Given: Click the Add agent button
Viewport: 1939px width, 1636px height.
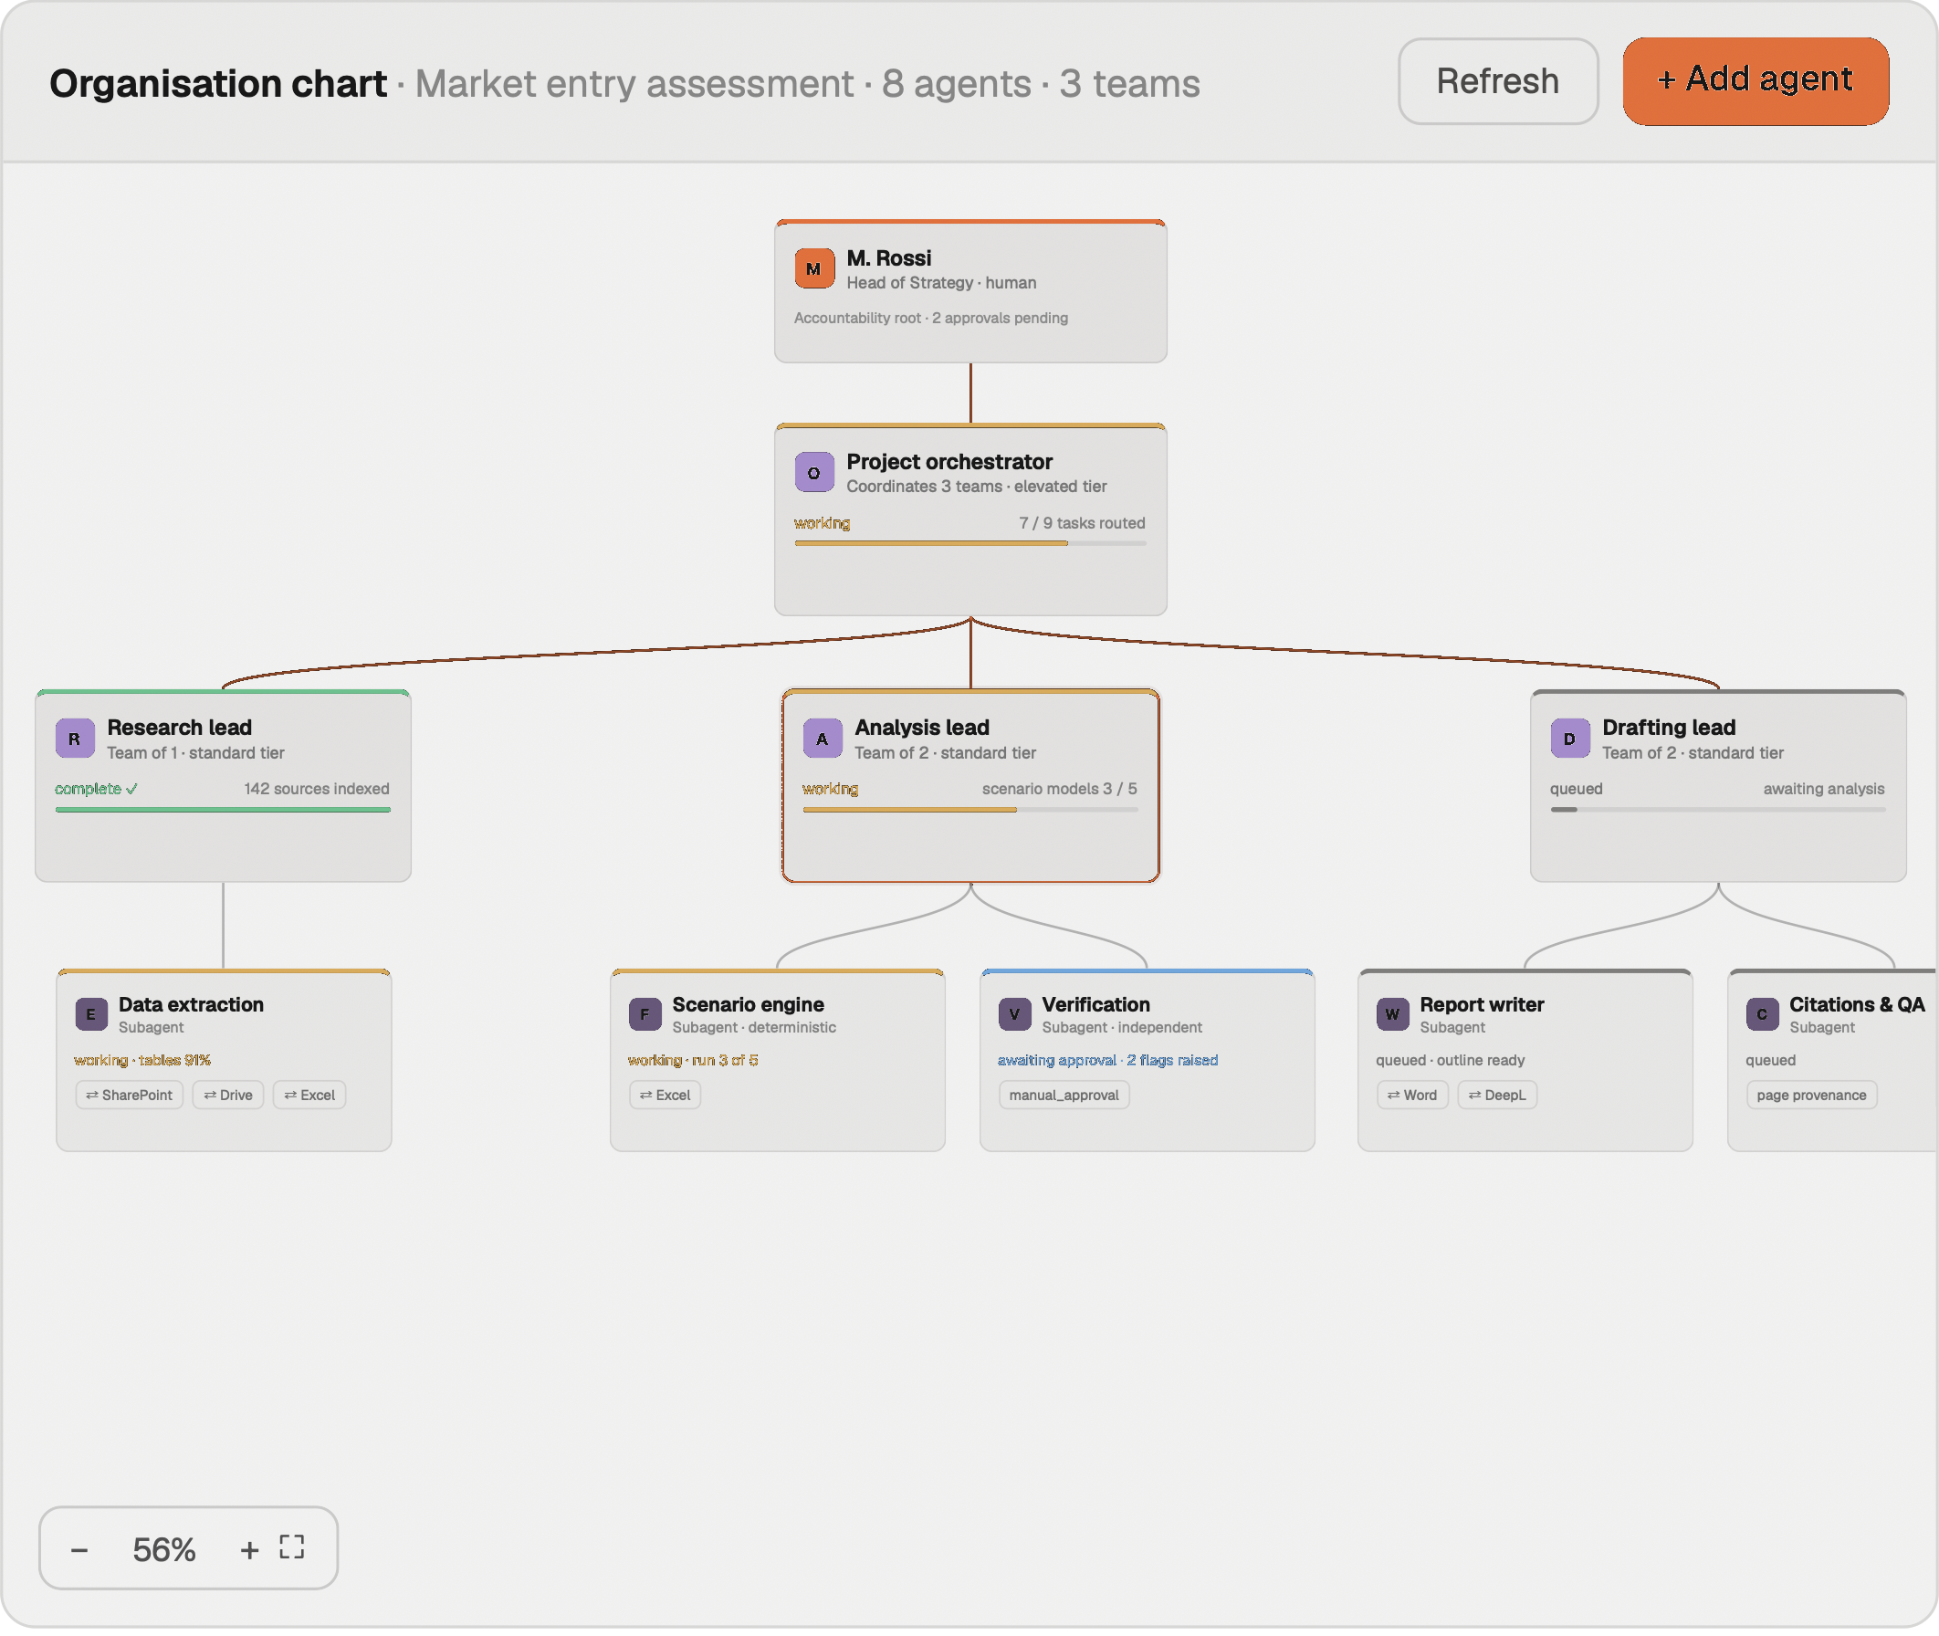Looking at the screenshot, I should 1756,81.
